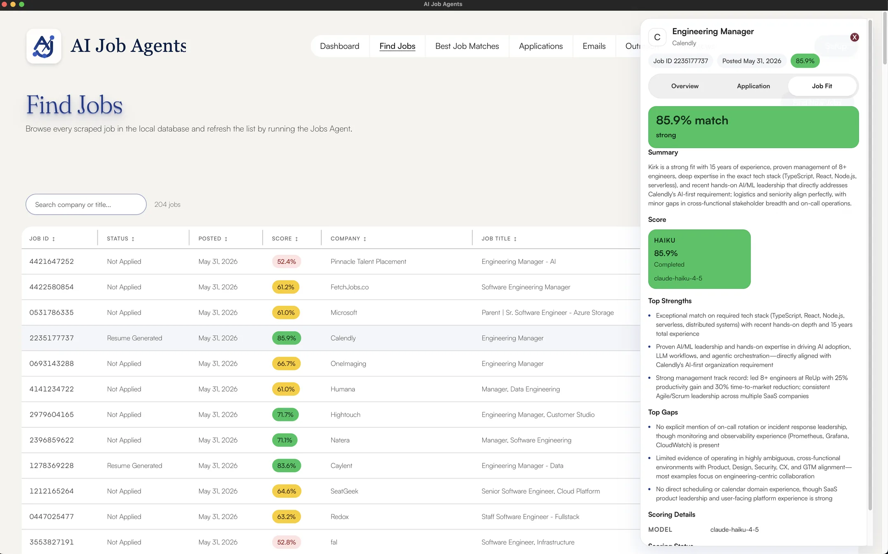Sort table by Posted date arrow
The width and height of the screenshot is (888, 554).
pyautogui.click(x=226, y=239)
